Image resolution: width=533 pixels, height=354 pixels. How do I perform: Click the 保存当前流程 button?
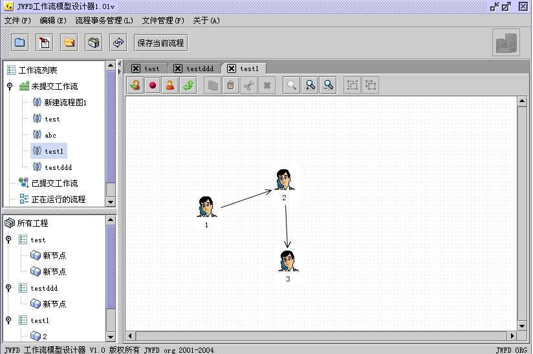click(161, 43)
